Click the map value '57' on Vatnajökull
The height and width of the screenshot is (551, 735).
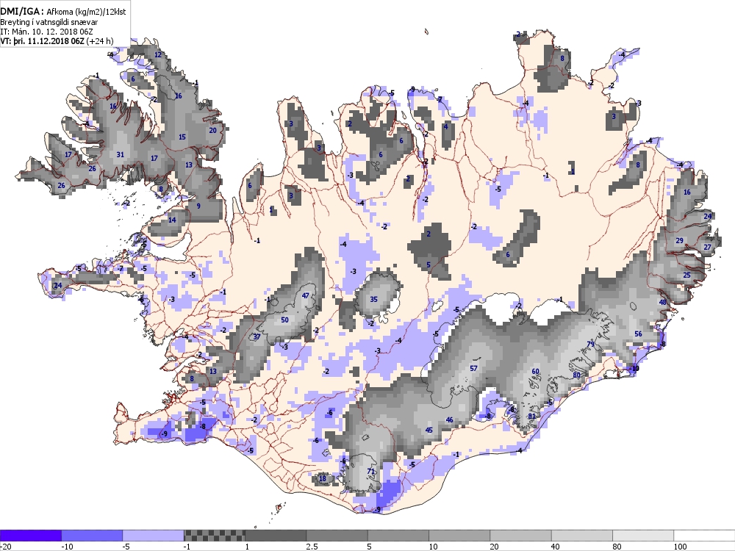pyautogui.click(x=473, y=368)
